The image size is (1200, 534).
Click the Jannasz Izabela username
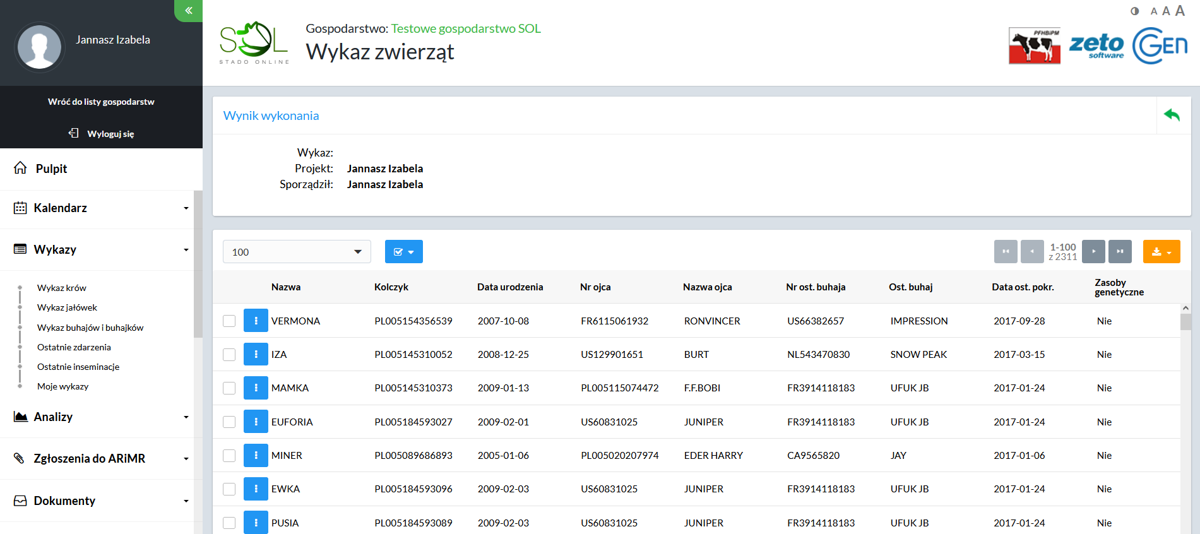(113, 40)
